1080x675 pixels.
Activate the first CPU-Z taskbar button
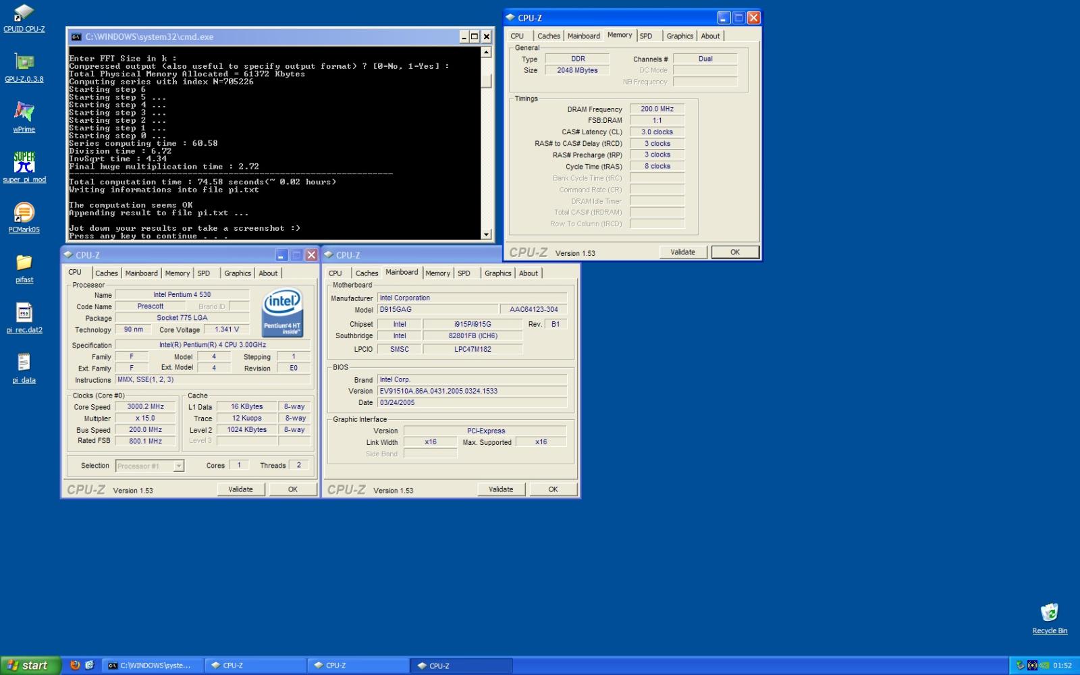tap(254, 666)
